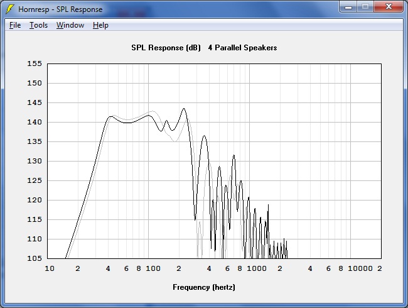Click the 'SPL Response (dB)' chart title
The width and height of the screenshot is (408, 308).
tap(166, 48)
